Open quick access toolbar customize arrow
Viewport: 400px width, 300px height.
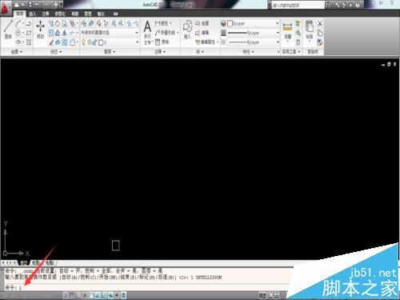click(x=62, y=5)
